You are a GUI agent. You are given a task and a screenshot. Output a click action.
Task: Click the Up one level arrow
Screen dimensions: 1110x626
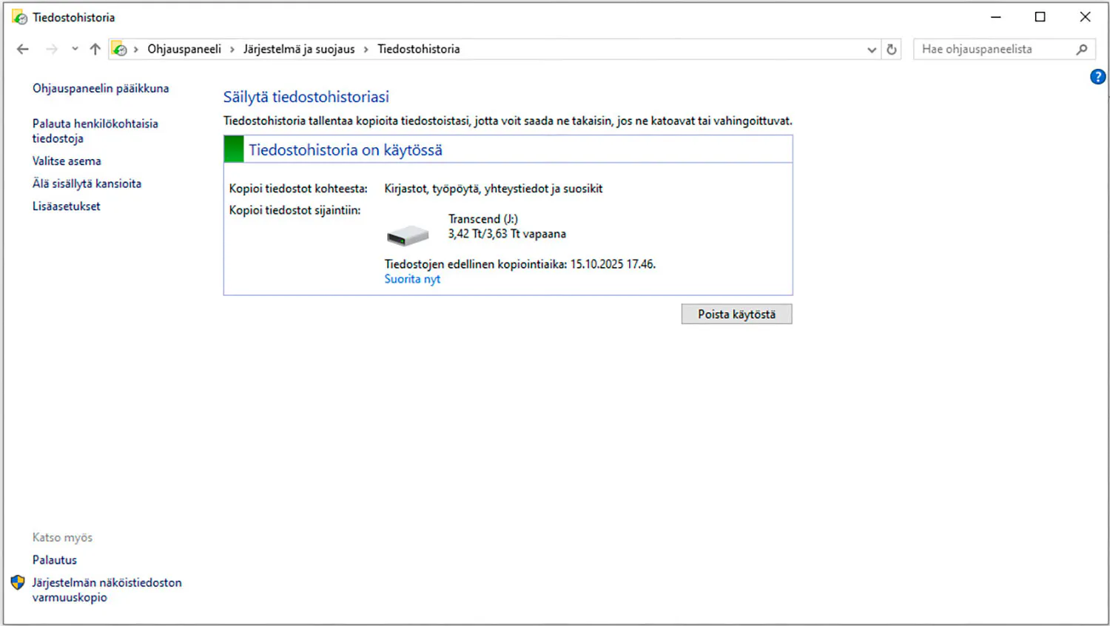95,49
